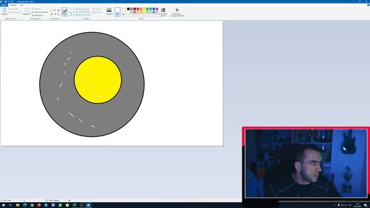Open Viber from the taskbar
The image size is (370, 208).
pos(53,205)
